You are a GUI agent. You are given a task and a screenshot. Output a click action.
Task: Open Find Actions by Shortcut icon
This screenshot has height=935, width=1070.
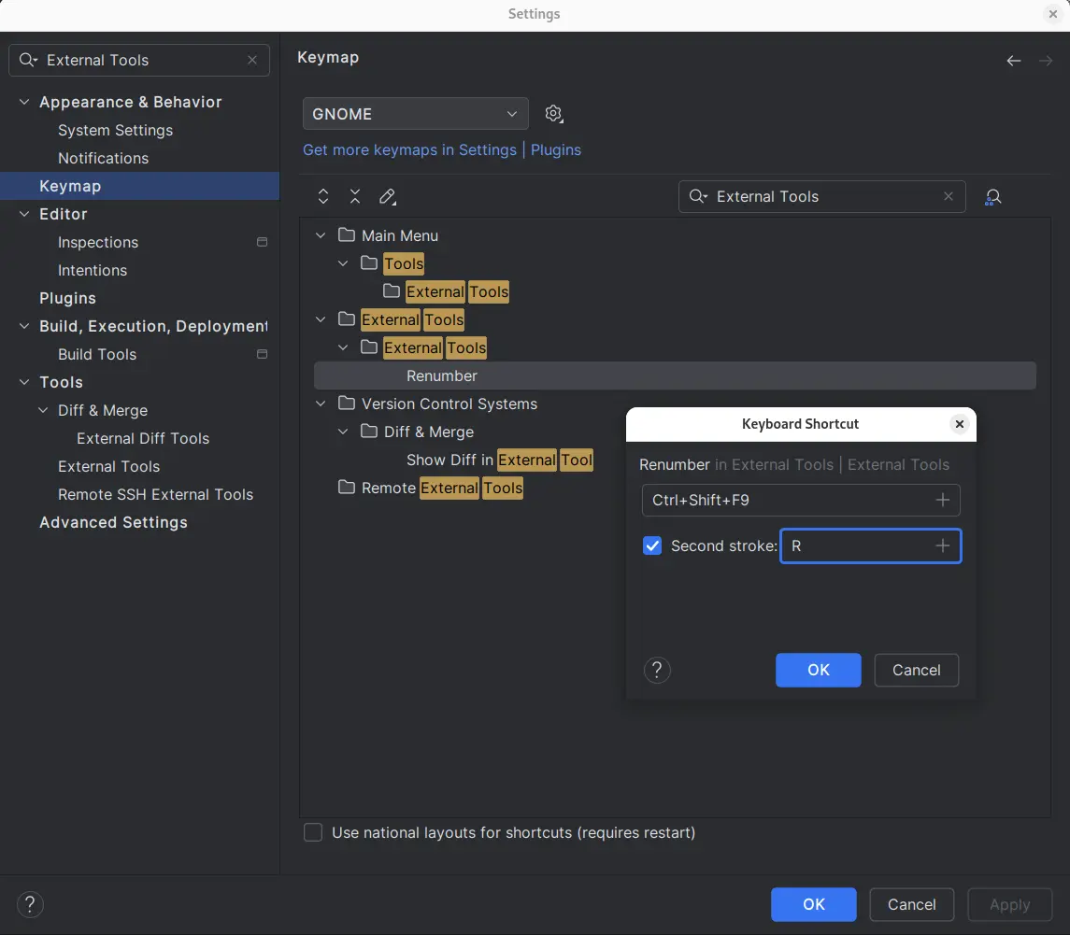point(993,197)
